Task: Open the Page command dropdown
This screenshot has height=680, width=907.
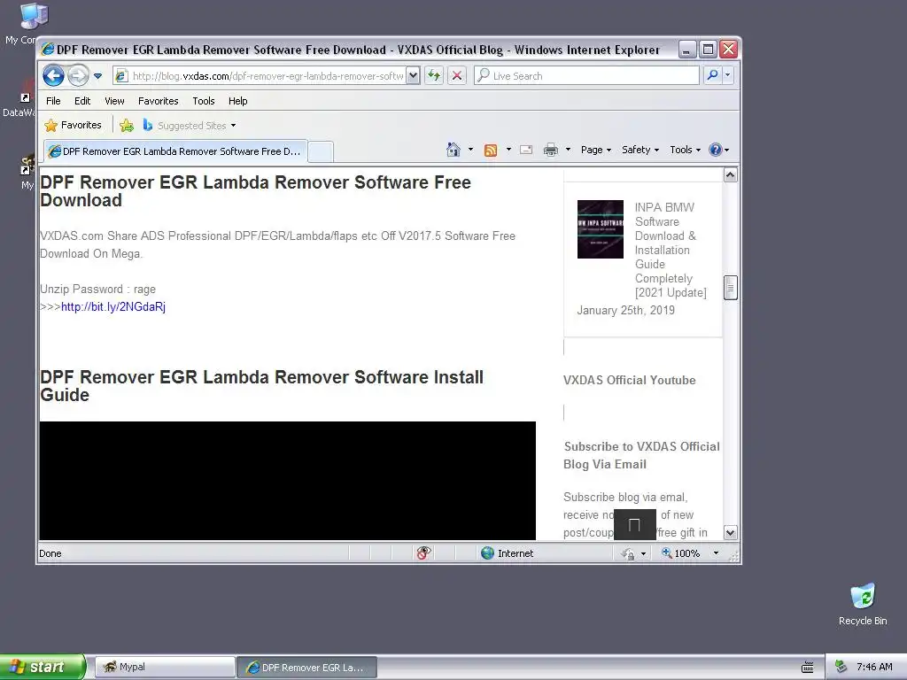Action: point(596,150)
